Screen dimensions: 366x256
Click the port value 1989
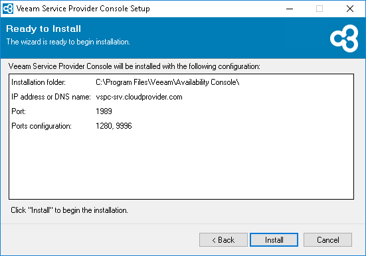click(x=104, y=111)
